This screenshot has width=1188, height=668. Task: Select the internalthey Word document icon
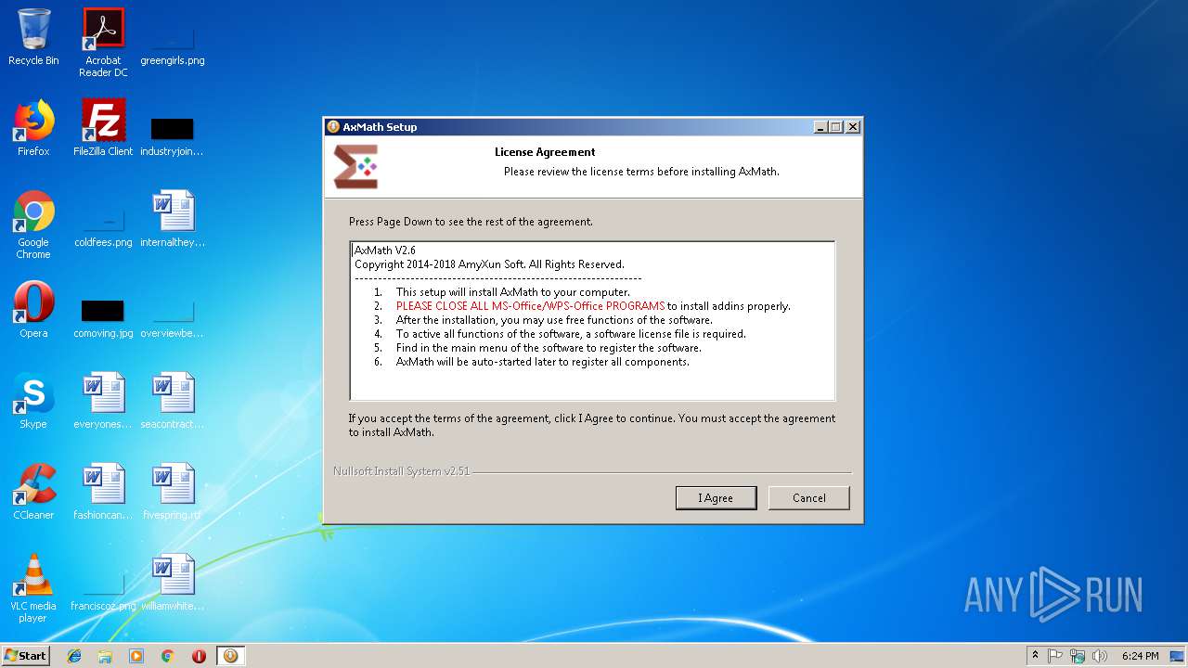click(173, 220)
